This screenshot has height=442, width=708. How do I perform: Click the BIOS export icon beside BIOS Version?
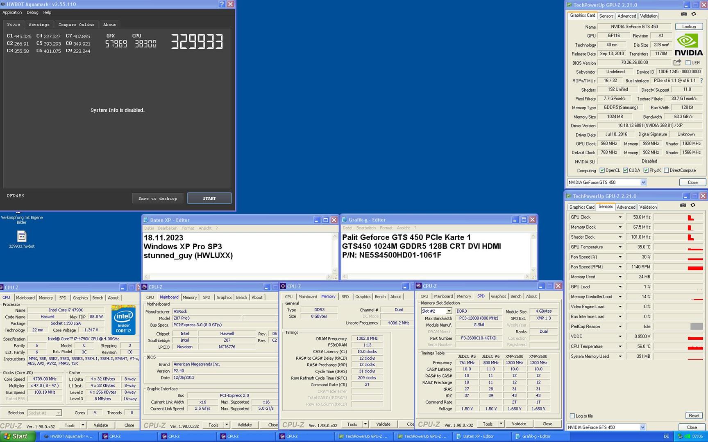pos(677,63)
